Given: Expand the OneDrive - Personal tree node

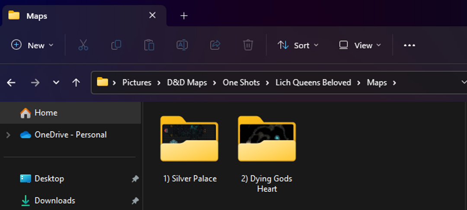Looking at the screenshot, I should coord(8,135).
